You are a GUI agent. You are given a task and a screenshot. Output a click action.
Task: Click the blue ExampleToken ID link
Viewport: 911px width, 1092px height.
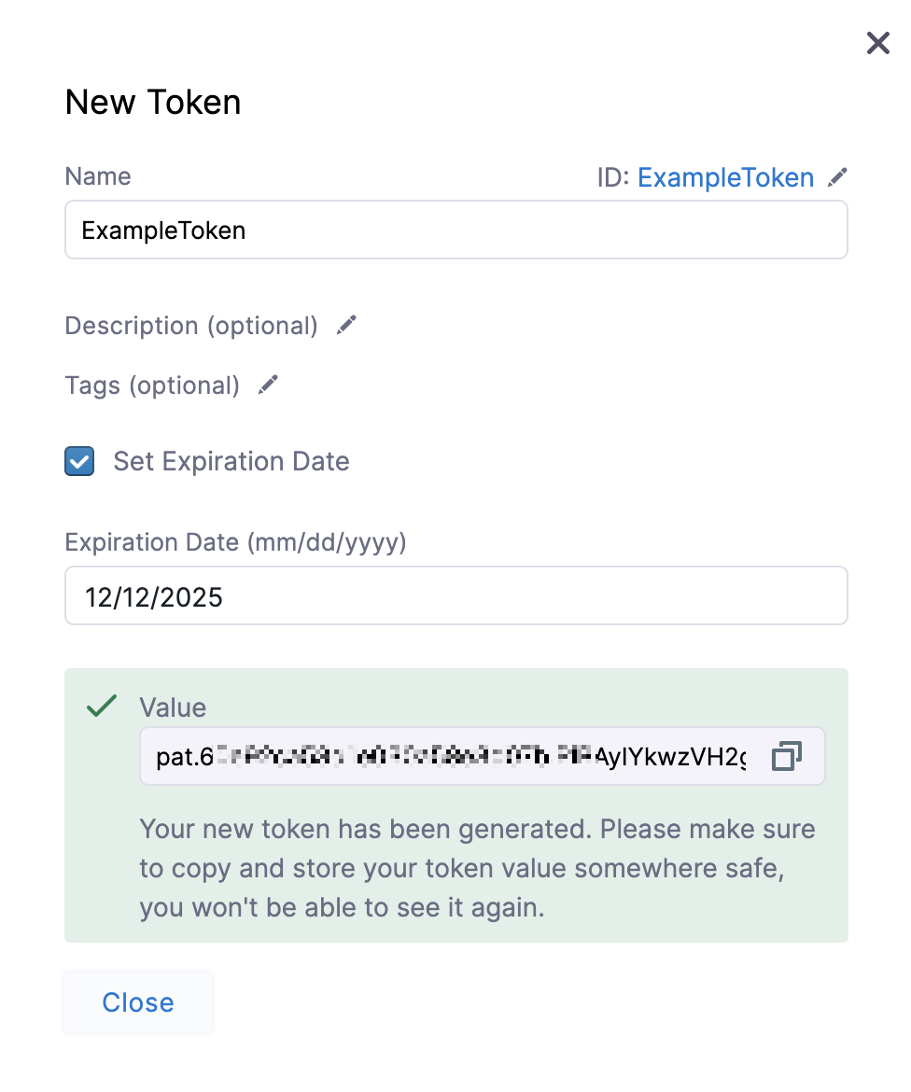click(726, 177)
